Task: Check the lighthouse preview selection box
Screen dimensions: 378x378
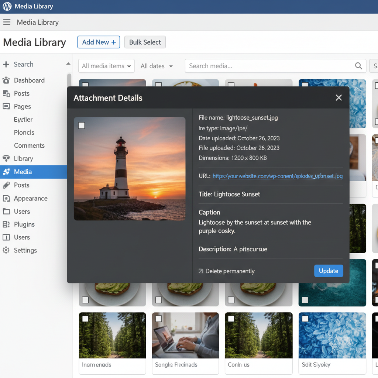Action: (x=82, y=126)
